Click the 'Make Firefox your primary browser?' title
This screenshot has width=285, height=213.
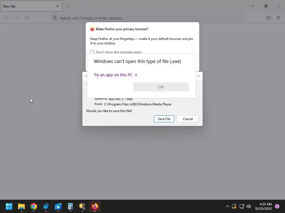tap(122, 29)
